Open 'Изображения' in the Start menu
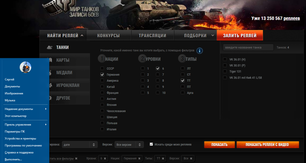Screen dimensions: 306x163 [x=14, y=93]
